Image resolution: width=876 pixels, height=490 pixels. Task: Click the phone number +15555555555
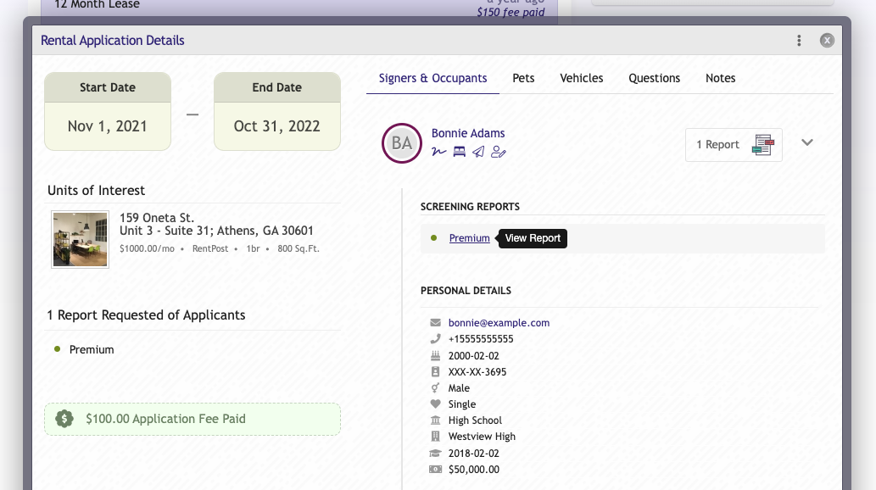click(x=481, y=338)
